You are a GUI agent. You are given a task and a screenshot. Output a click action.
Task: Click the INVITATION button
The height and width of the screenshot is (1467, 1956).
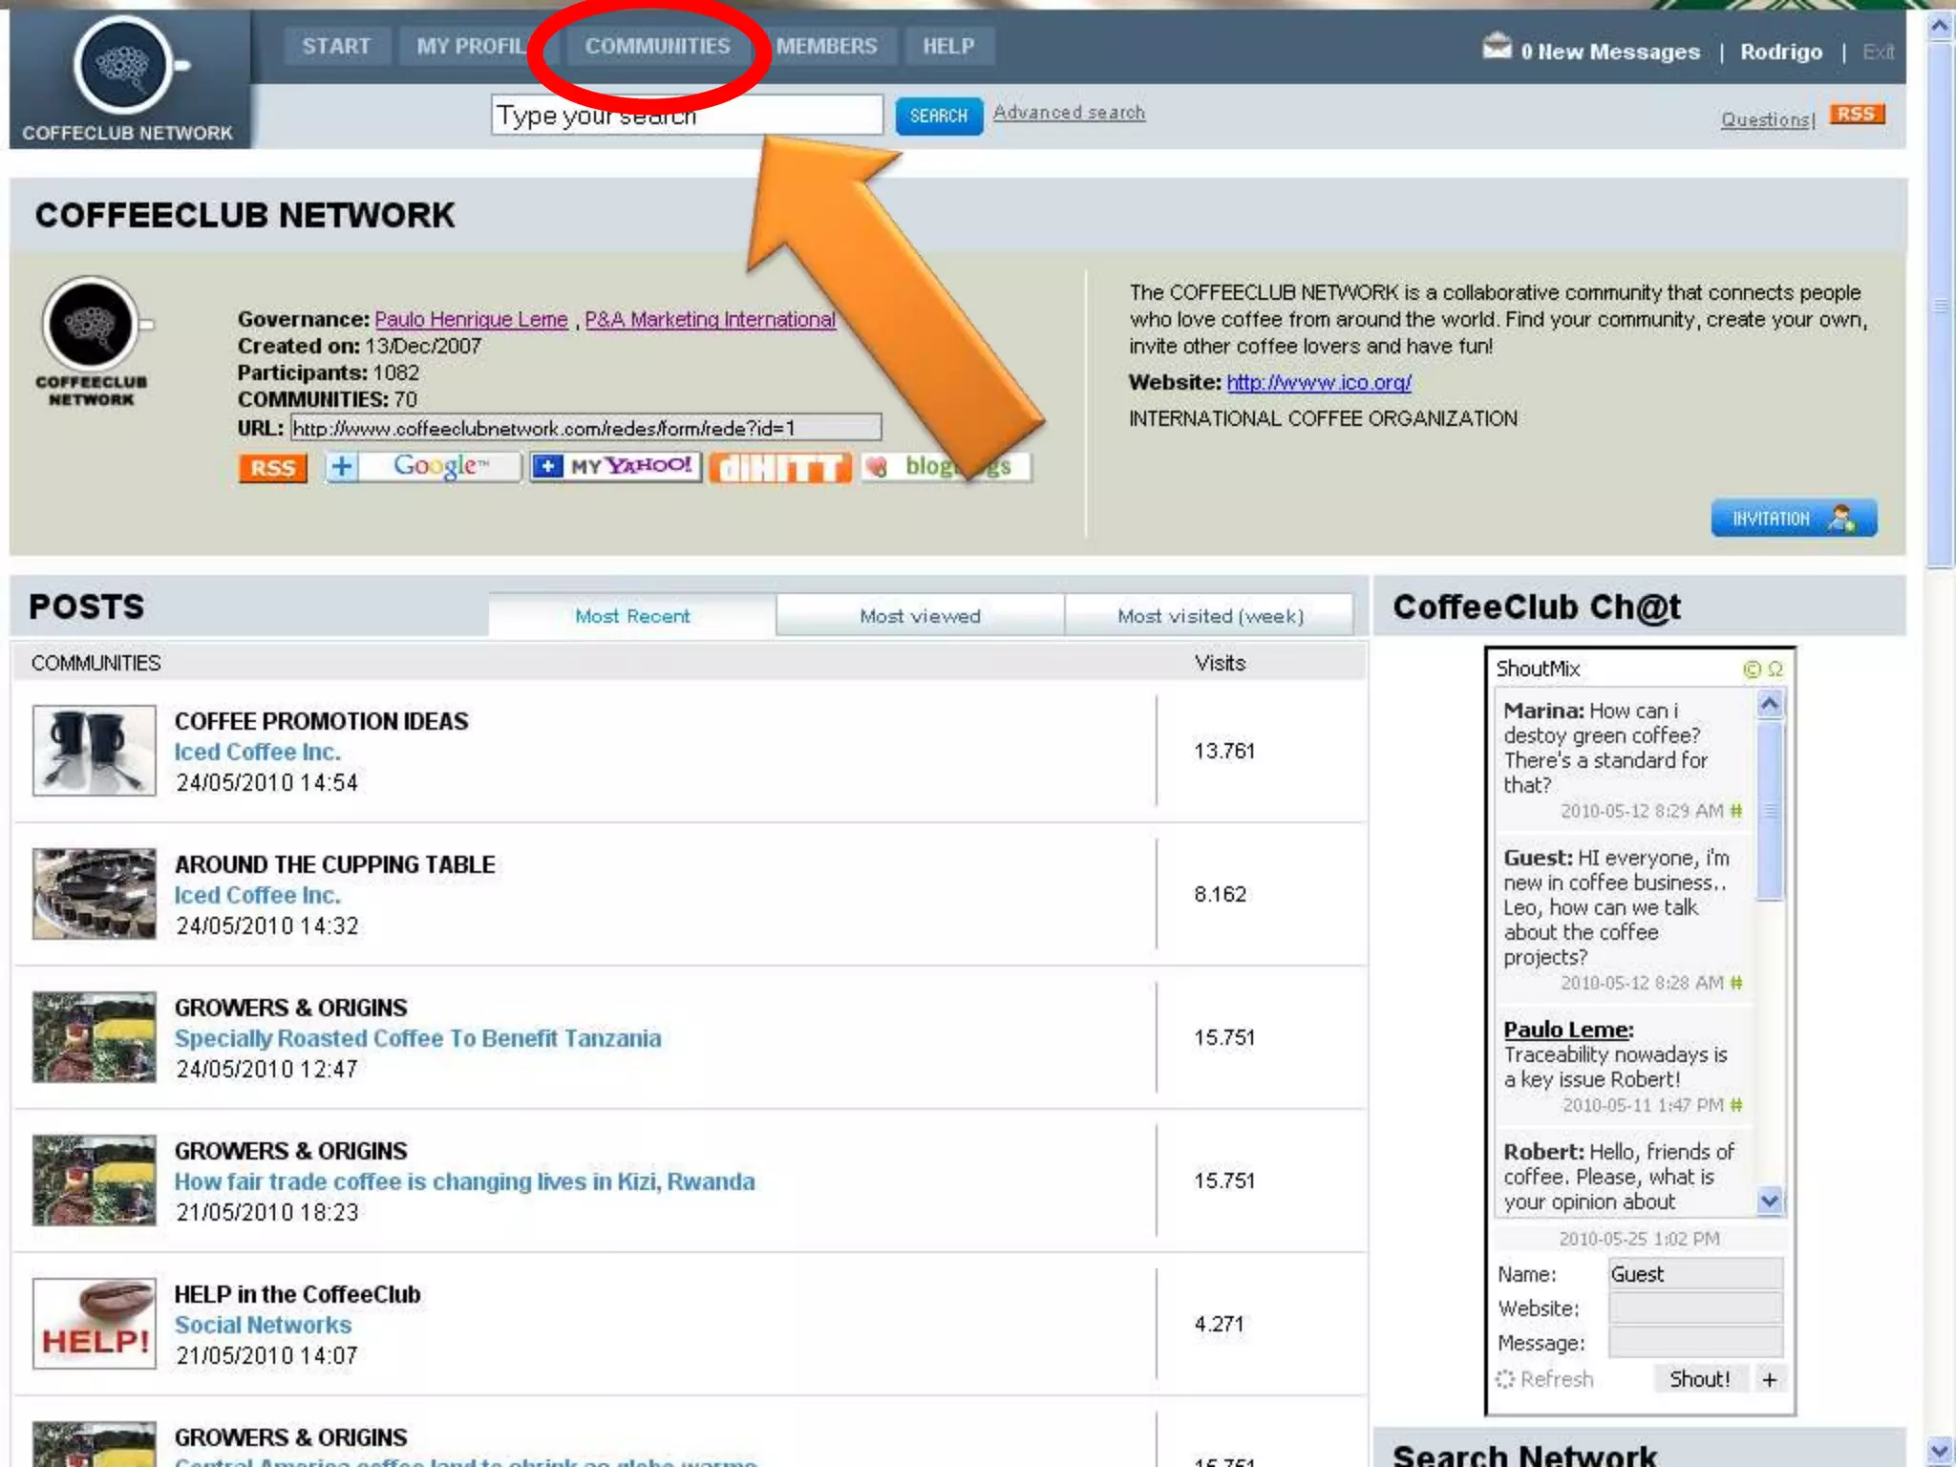[x=1793, y=518]
